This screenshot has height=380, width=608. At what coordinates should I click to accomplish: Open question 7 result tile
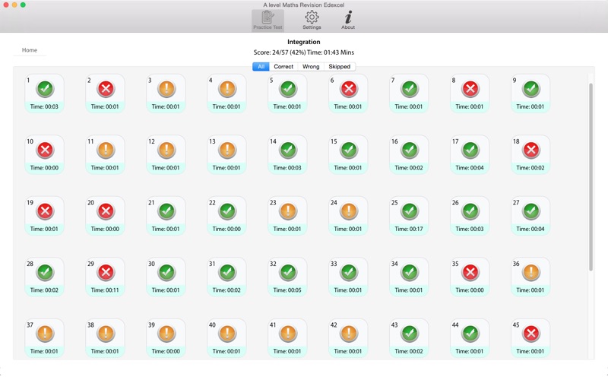point(409,93)
